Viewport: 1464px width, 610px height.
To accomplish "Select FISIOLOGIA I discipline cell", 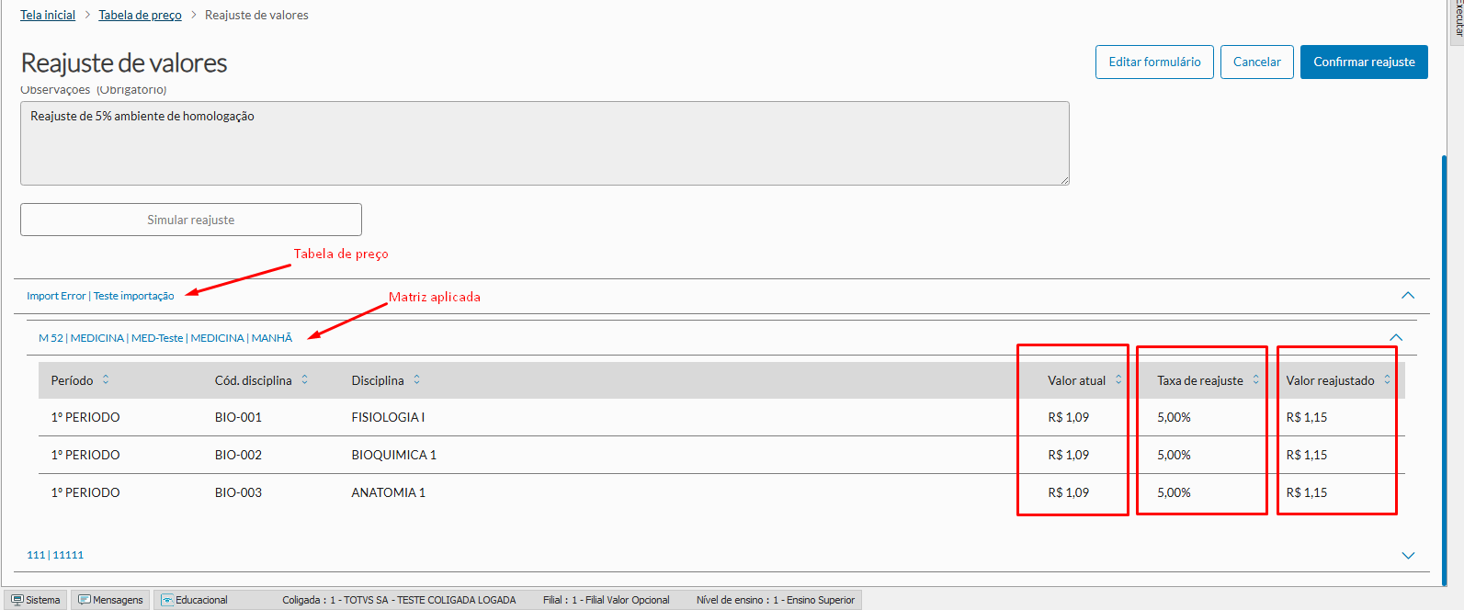I will (x=388, y=417).
